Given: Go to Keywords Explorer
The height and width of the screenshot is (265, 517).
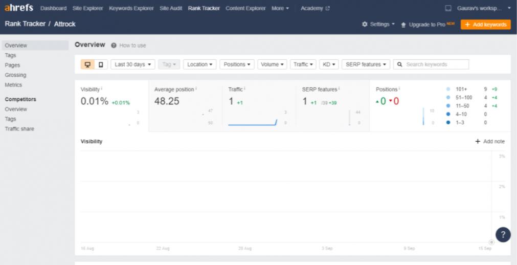Looking at the screenshot, I should [131, 8].
